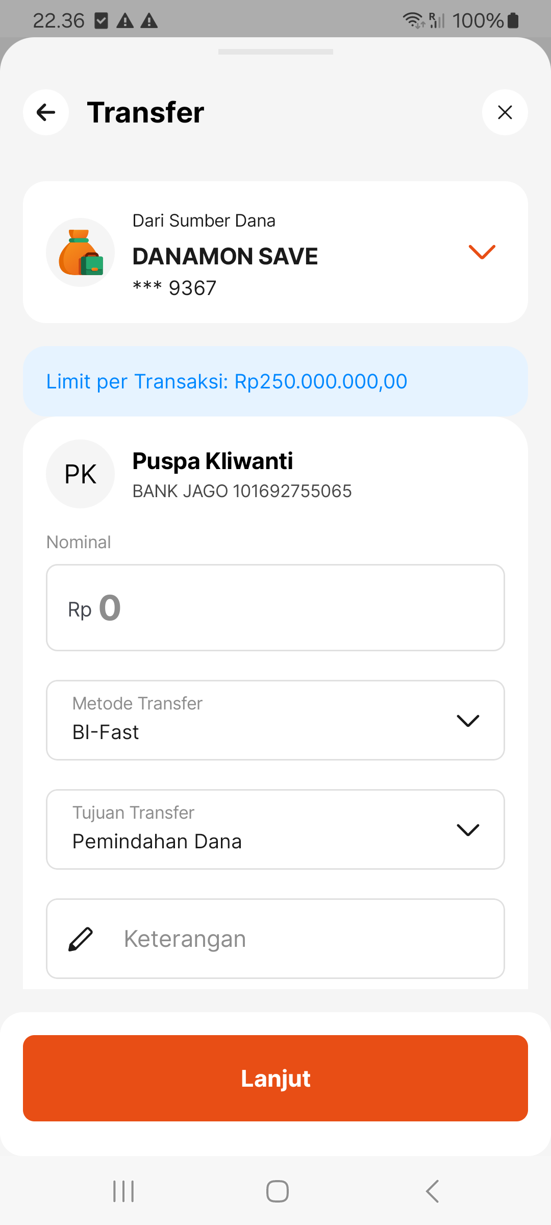Viewport: 551px width, 1225px height.
Task: Tap the PK recipient avatar
Action: pyautogui.click(x=81, y=474)
